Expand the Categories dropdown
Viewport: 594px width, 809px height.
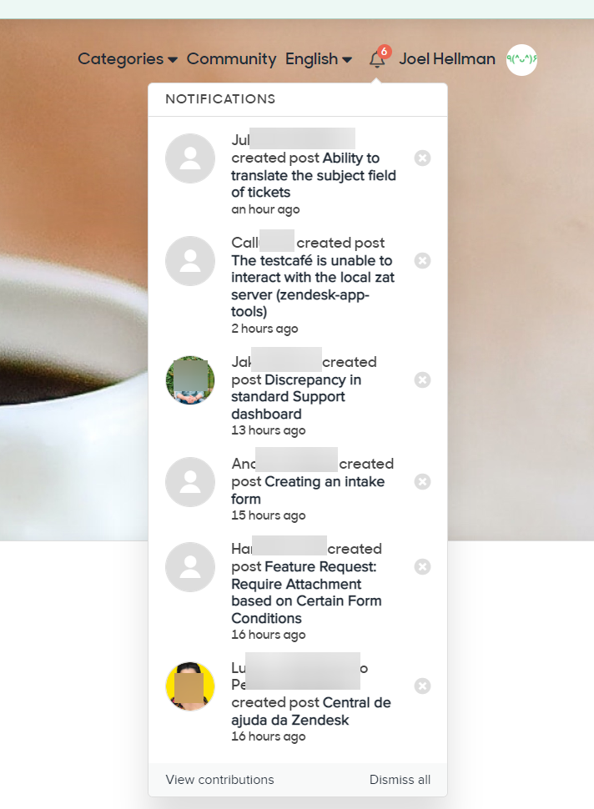click(128, 59)
